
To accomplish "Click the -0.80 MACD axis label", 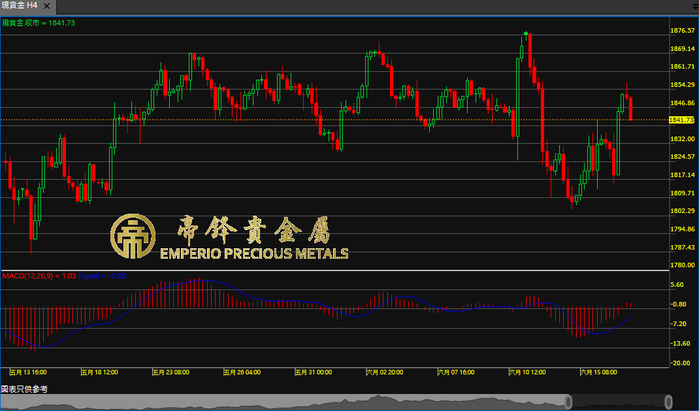I will 678,304.
